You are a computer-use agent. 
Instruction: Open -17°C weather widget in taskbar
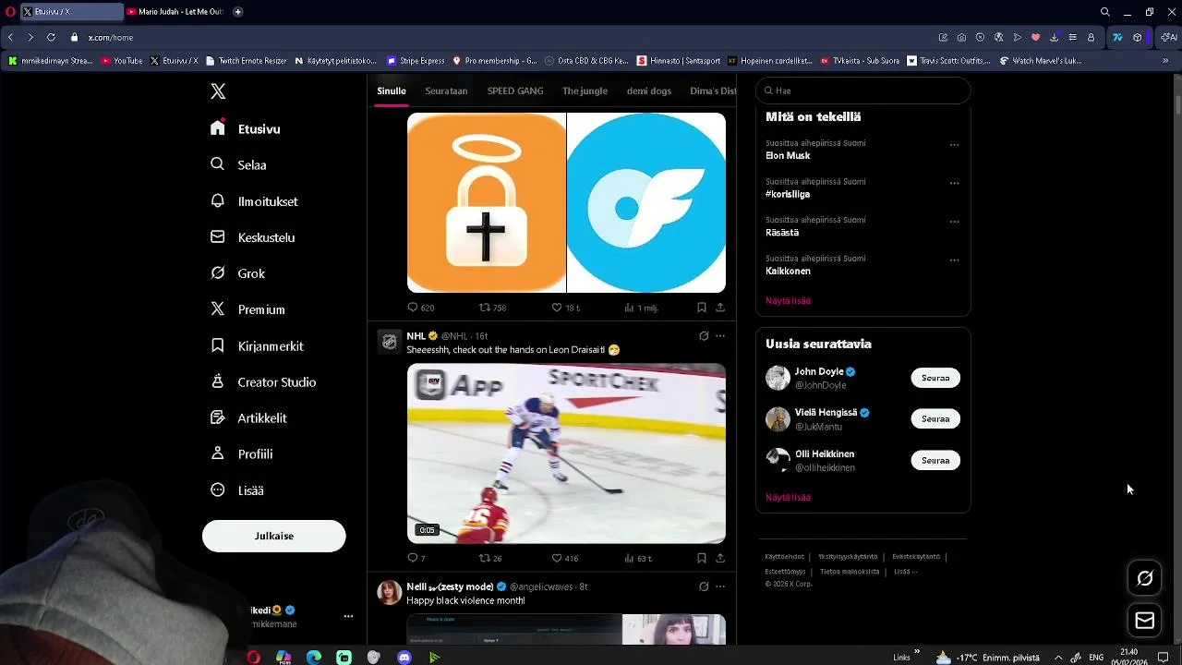[x=987, y=658]
